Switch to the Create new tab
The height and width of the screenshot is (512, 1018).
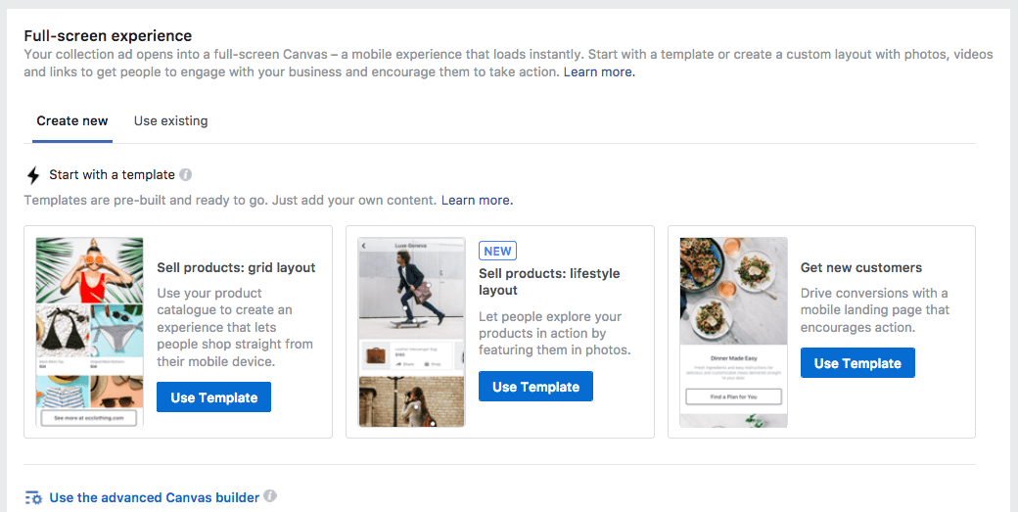(x=72, y=120)
